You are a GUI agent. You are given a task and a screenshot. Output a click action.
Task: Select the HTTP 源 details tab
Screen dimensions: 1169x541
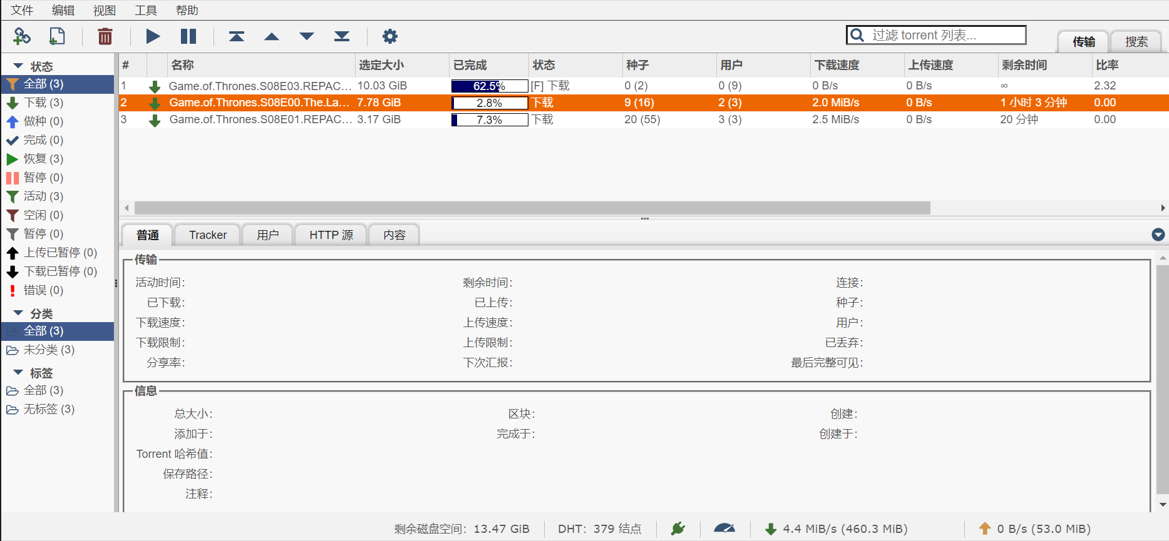[331, 235]
